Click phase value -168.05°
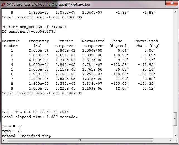 (x=120, y=74)
